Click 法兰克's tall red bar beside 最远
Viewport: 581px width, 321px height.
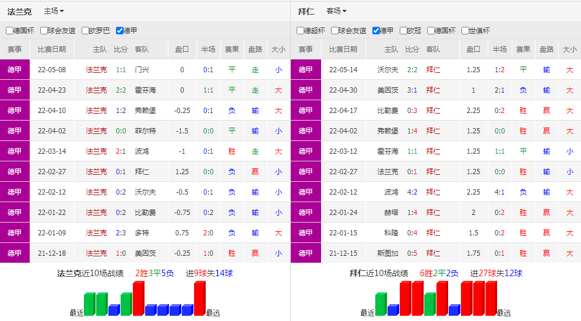(200, 298)
